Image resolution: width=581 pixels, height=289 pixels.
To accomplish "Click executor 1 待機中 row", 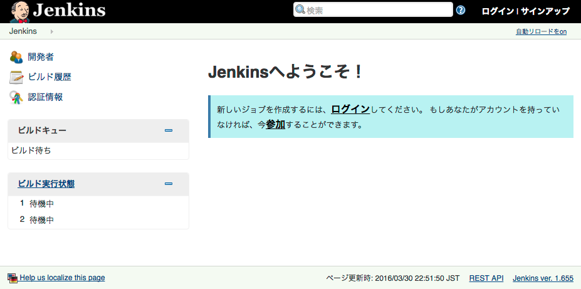I will [x=98, y=204].
